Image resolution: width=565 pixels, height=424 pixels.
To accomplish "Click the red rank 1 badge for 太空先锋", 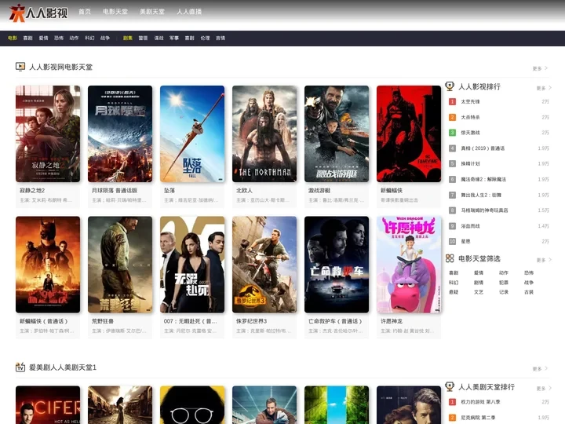I will 452,101.
